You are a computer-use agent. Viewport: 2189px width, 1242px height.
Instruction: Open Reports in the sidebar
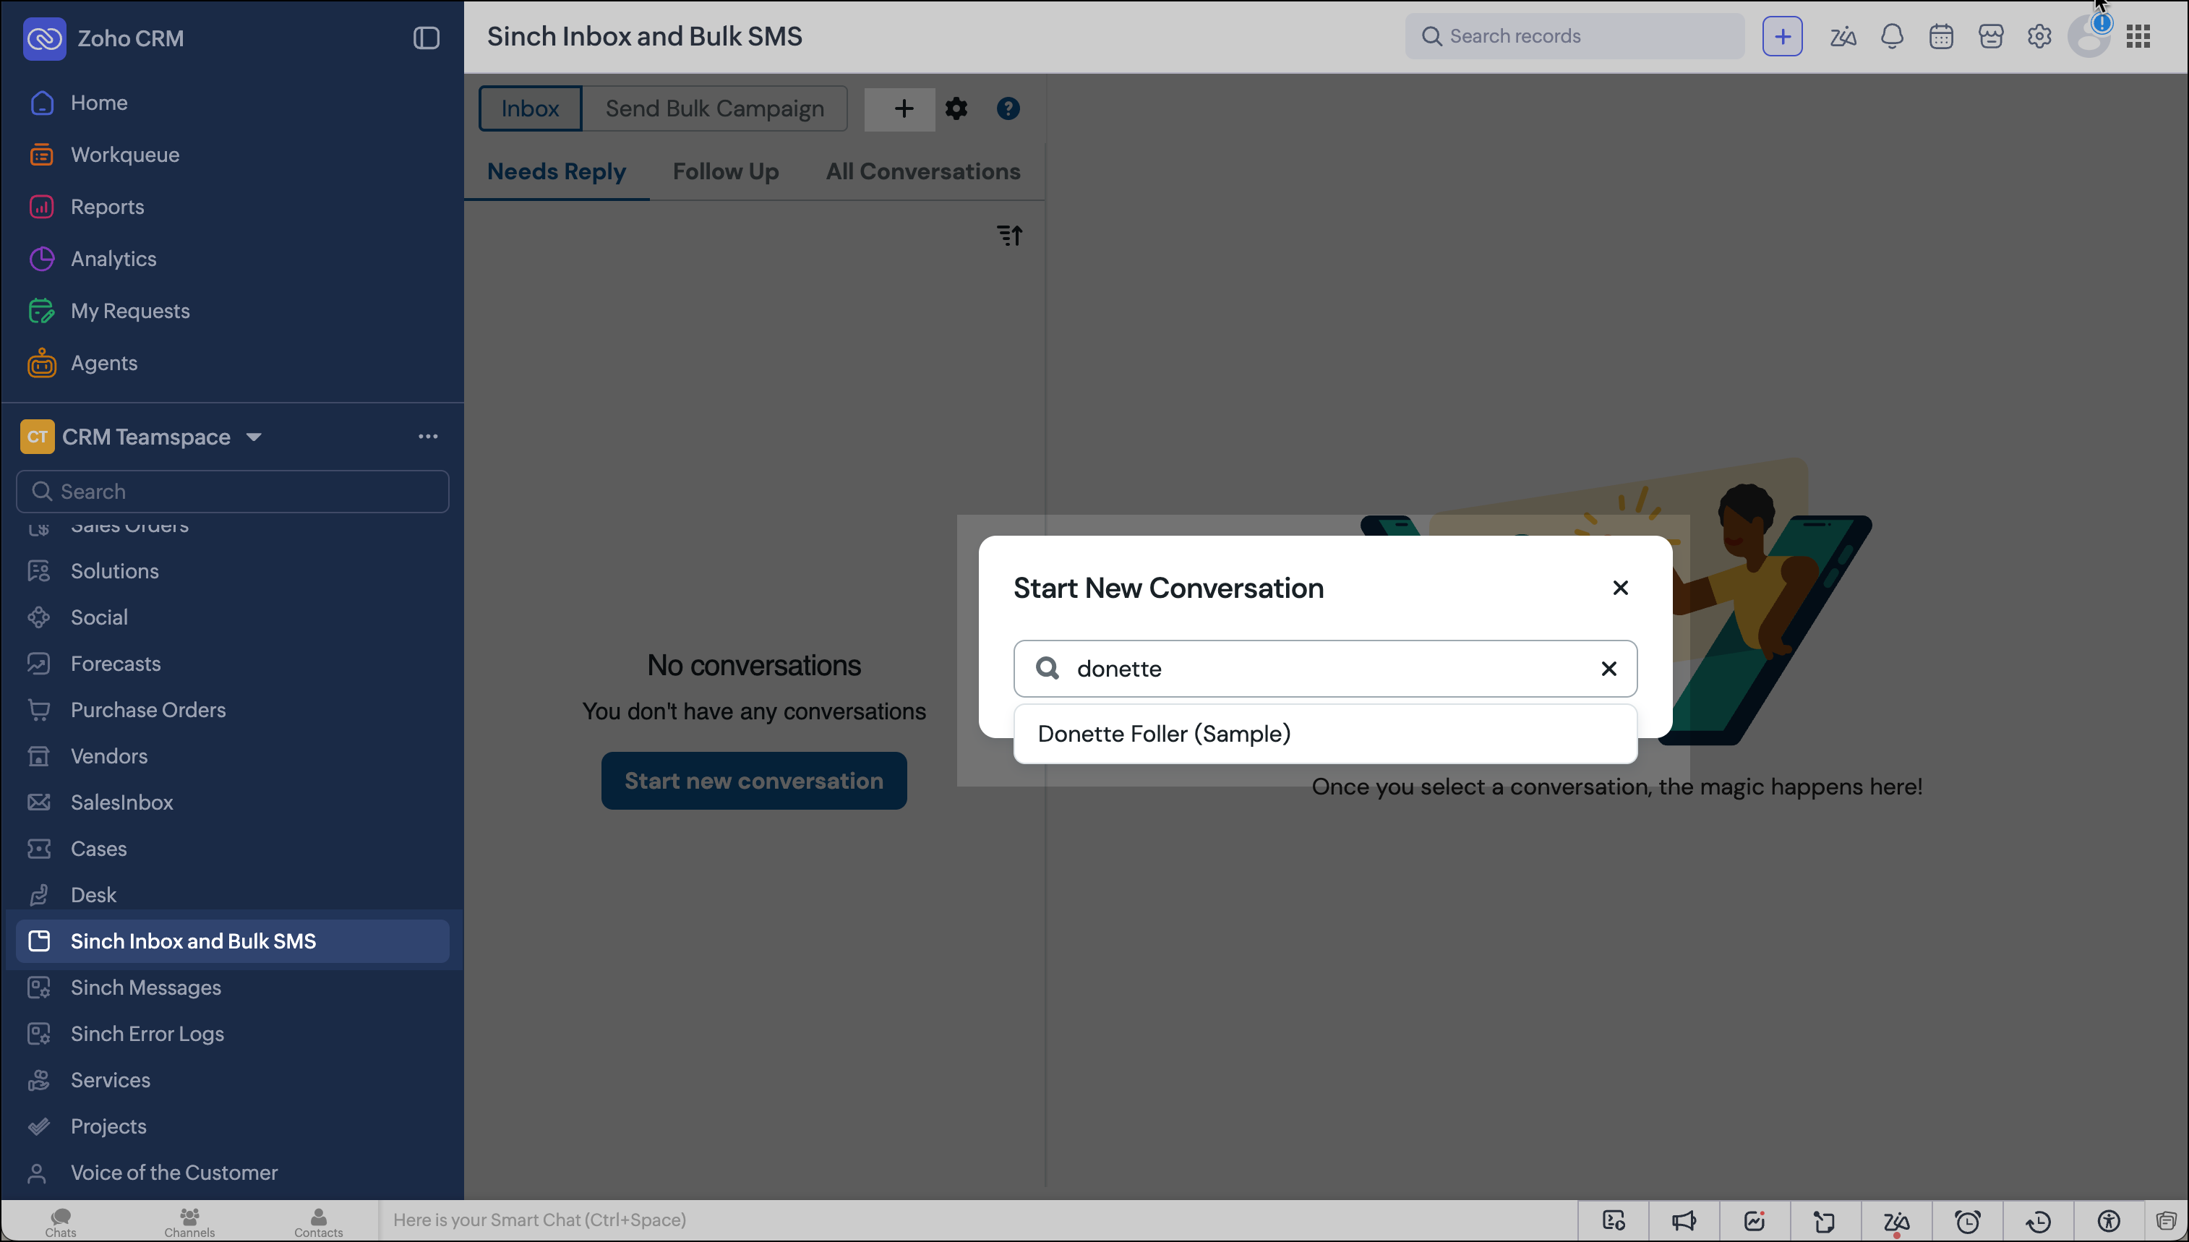tap(106, 207)
